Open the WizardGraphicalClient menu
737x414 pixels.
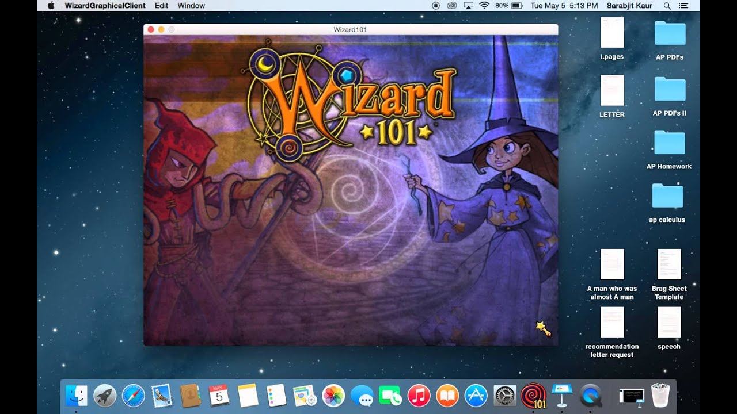105,6
